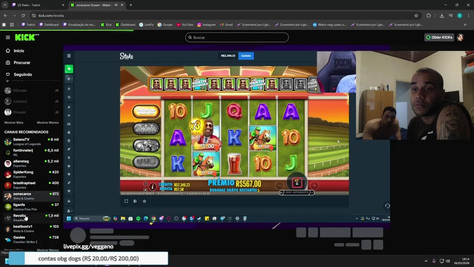Mute the sonecarox tab audio icon
This screenshot has width=474, height=267.
pos(116,5)
